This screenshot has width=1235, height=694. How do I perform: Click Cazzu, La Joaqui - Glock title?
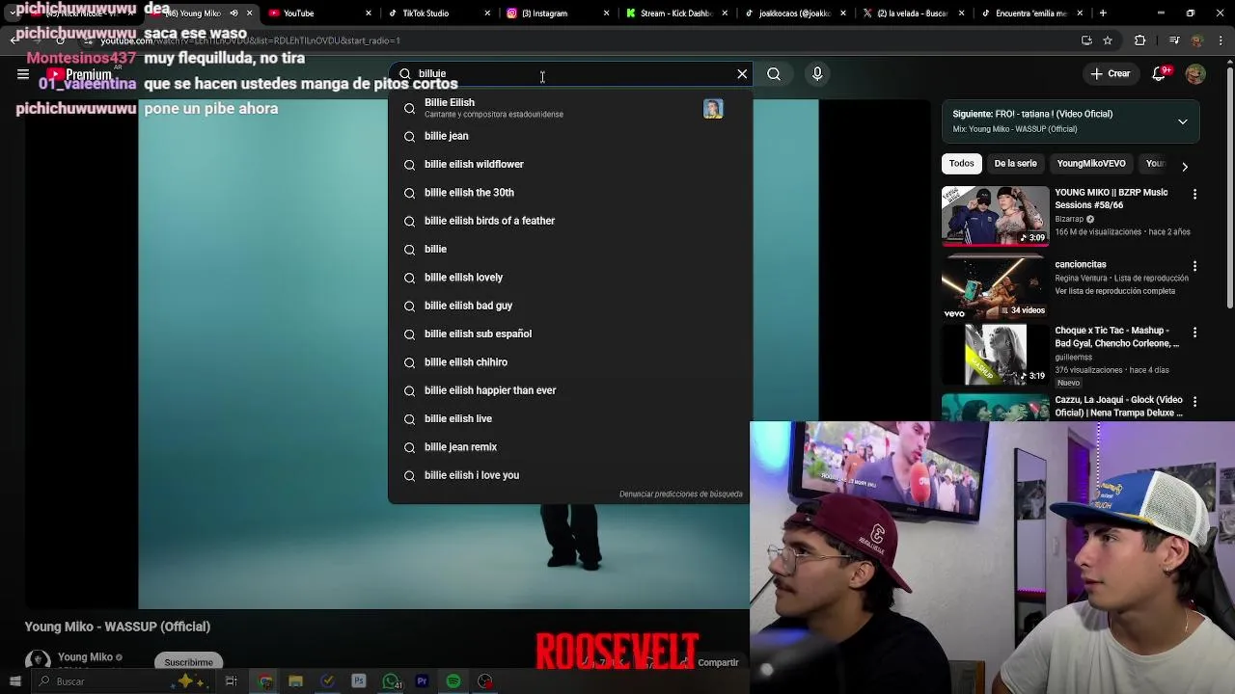(x=1118, y=406)
